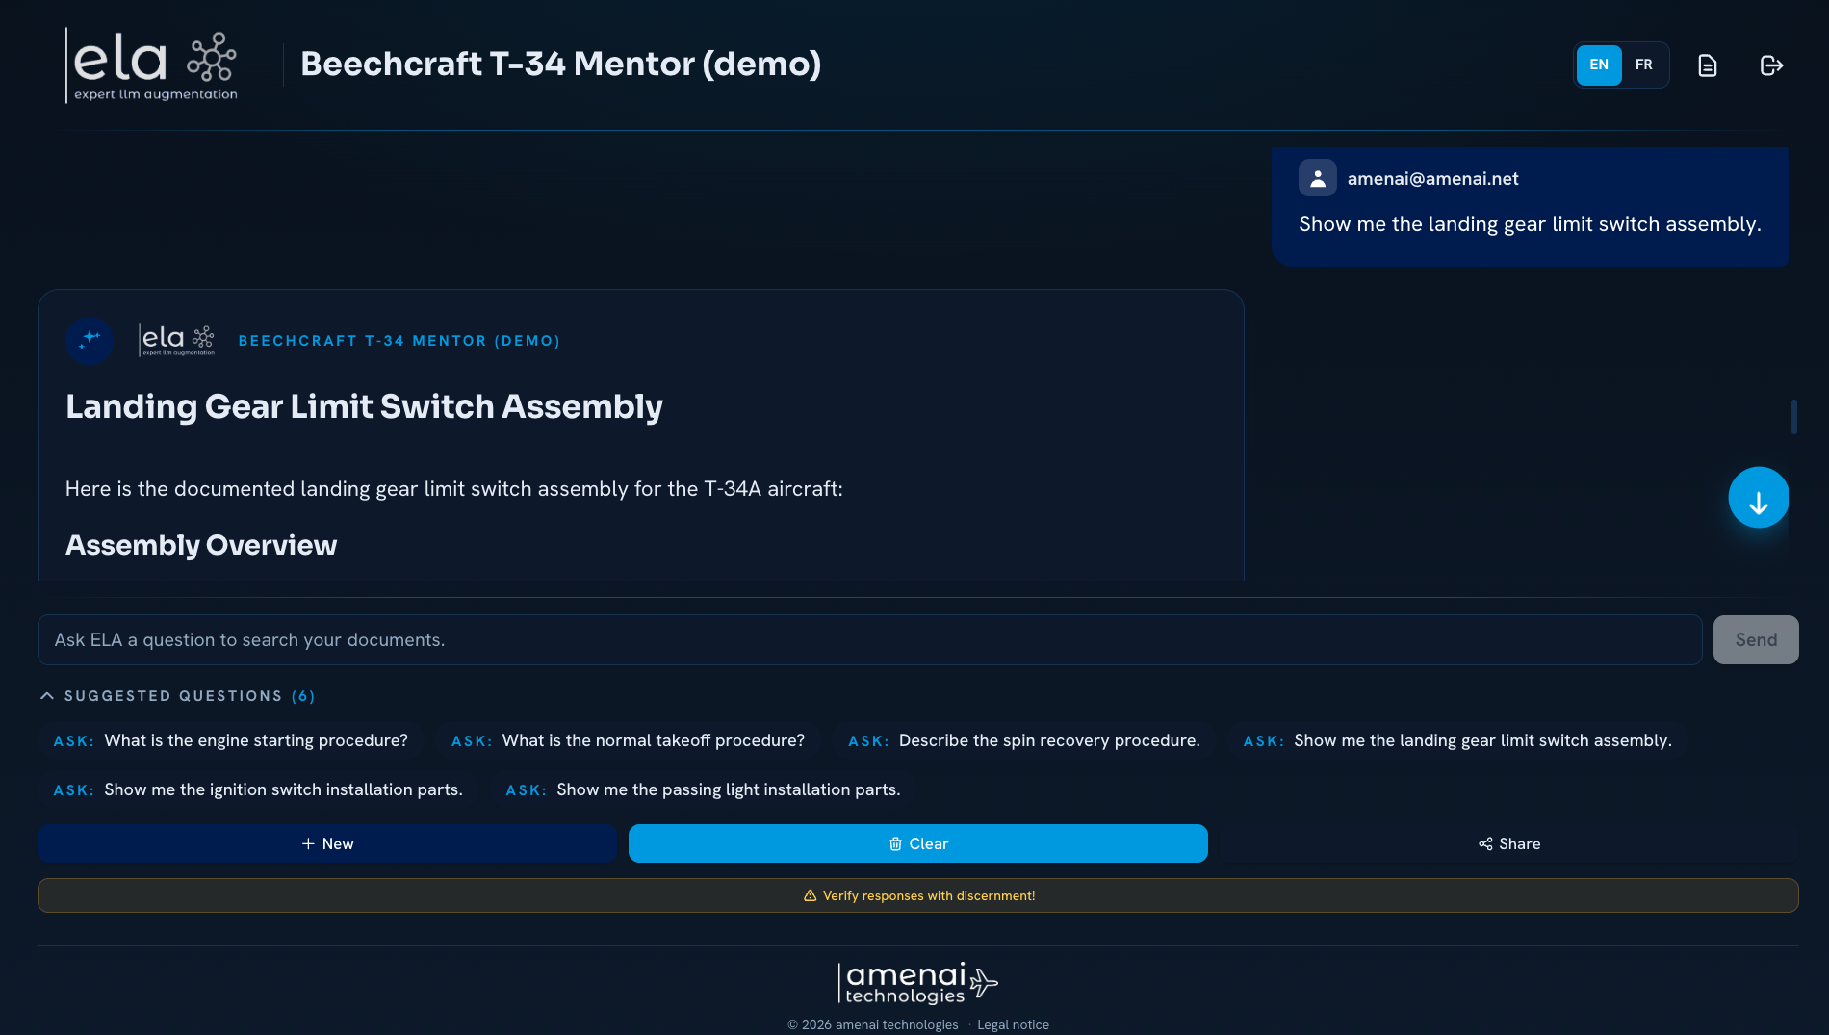
Task: Focus the Ask ELA question input field
Action: coord(870,640)
